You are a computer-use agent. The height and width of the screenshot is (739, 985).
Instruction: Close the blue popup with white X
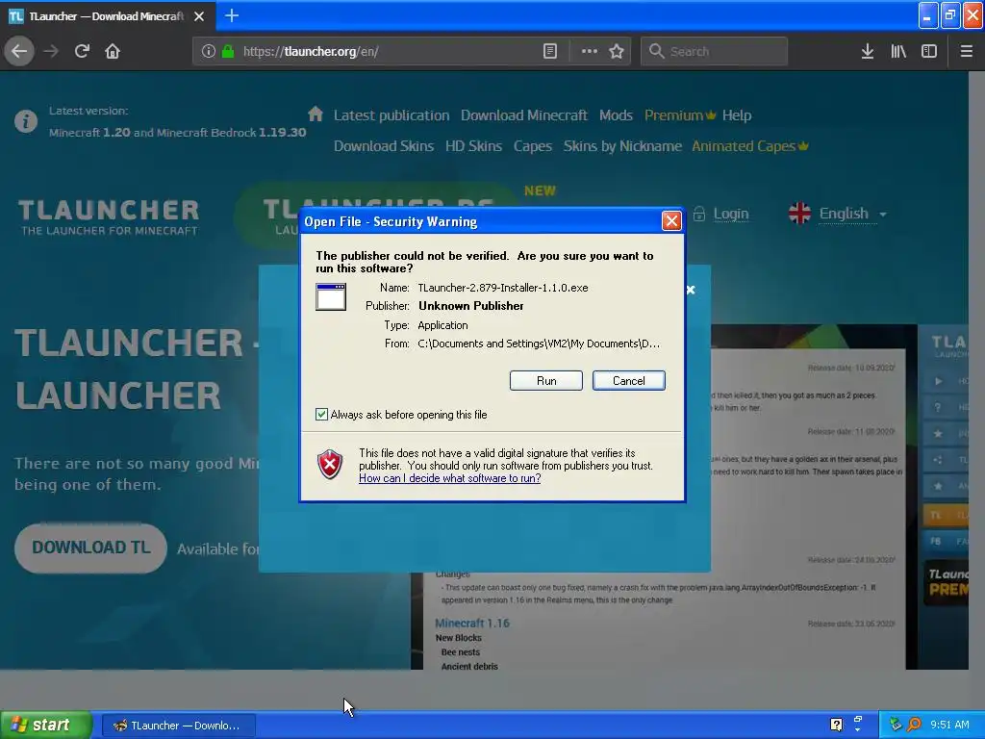point(691,290)
